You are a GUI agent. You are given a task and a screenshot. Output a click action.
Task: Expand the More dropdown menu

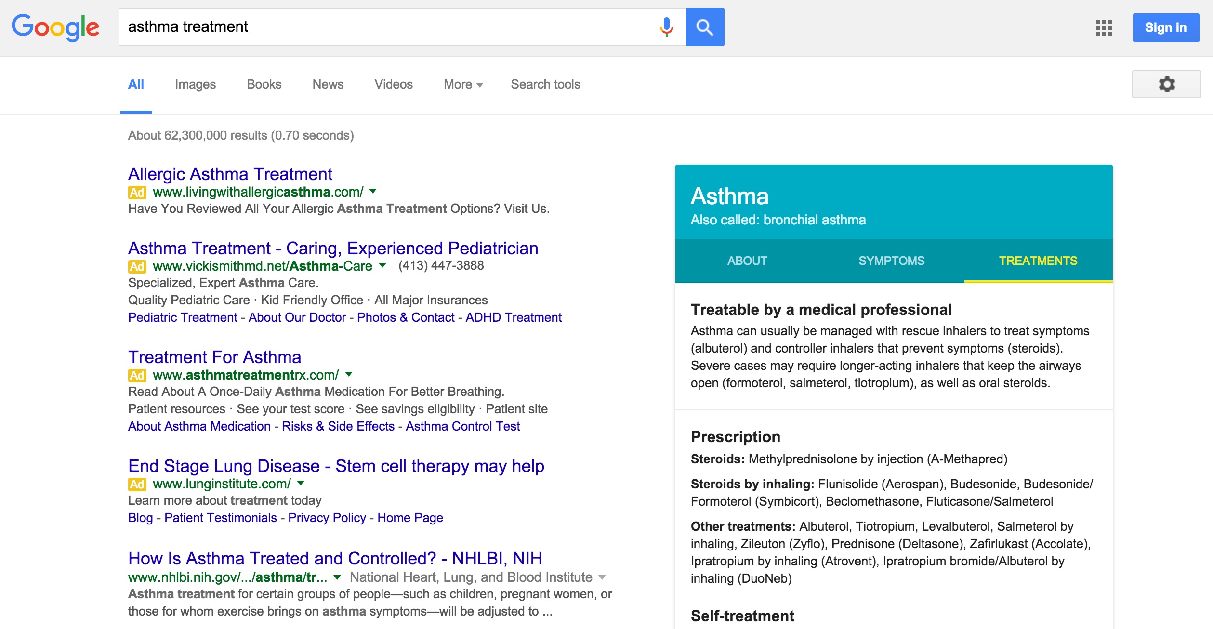(x=463, y=84)
